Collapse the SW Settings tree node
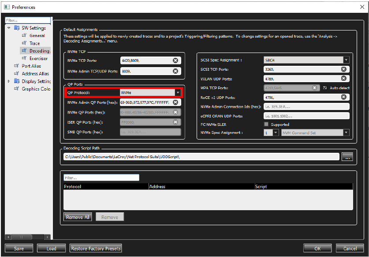Screen dimensions: 369x257 click(9, 28)
